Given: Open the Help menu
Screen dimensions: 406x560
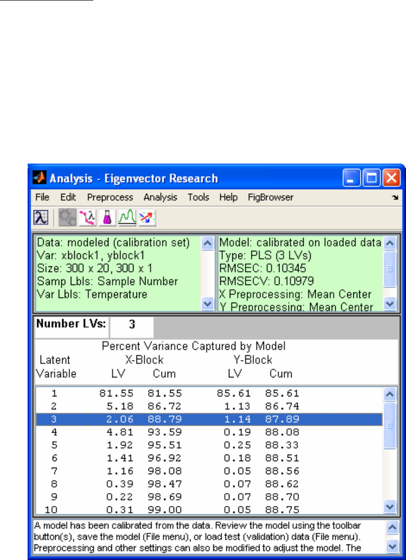Looking at the screenshot, I should 228,197.
